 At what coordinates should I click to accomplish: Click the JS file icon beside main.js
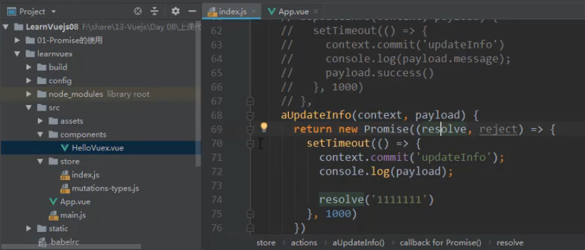click(53, 215)
